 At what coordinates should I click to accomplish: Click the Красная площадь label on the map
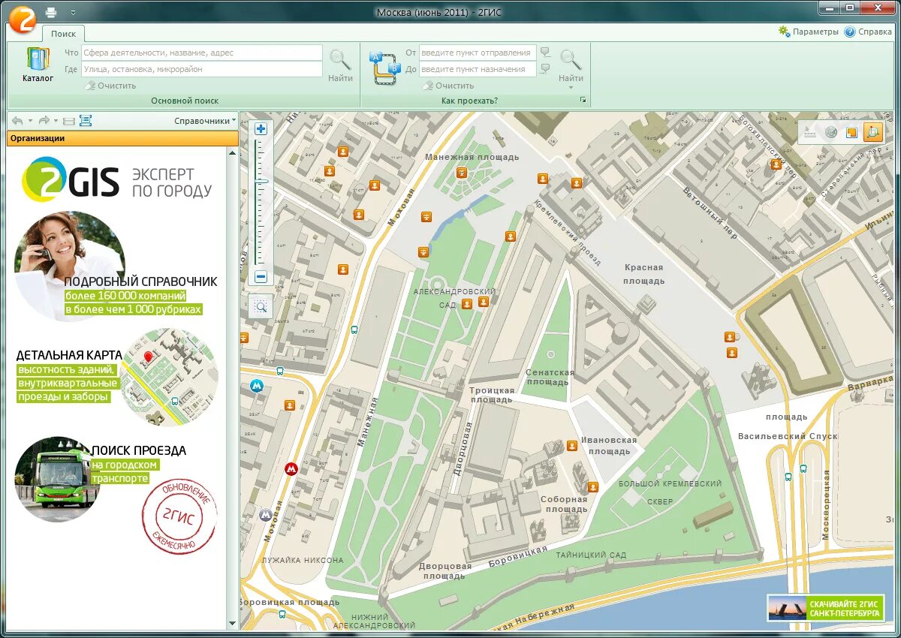[644, 274]
